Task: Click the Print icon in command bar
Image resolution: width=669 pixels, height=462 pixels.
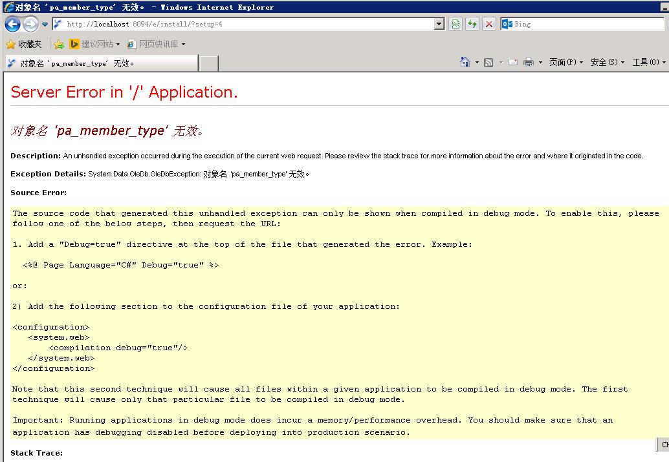Action: coord(528,62)
